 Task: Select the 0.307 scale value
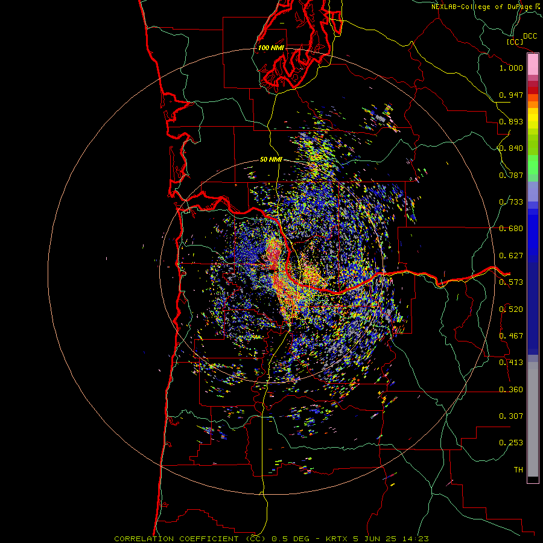click(x=511, y=416)
